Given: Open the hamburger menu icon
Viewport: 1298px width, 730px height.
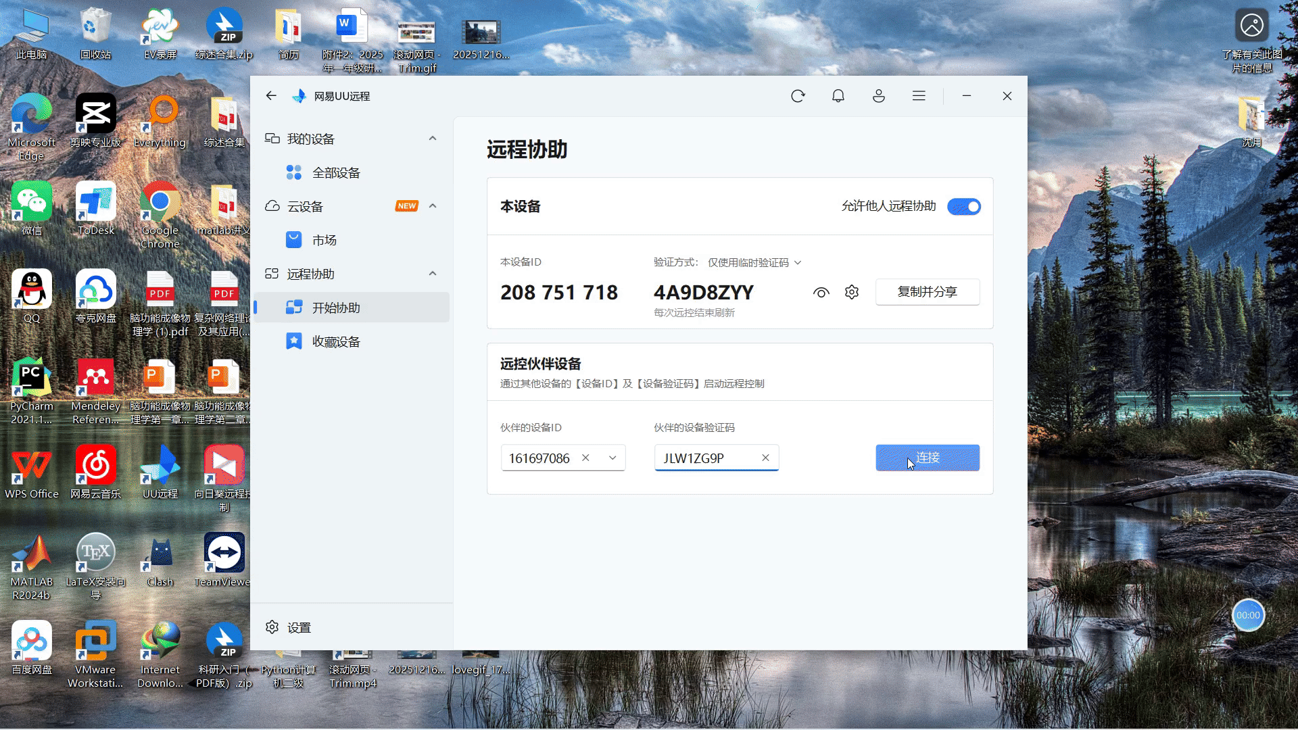Looking at the screenshot, I should 919,96.
